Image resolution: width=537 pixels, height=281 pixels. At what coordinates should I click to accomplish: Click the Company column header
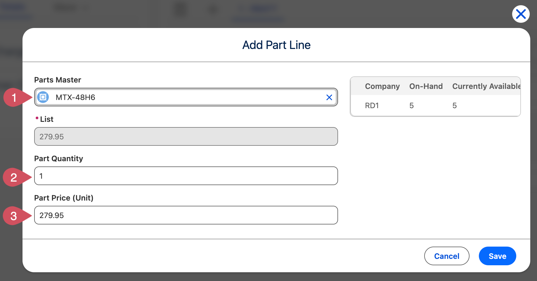[382, 86]
